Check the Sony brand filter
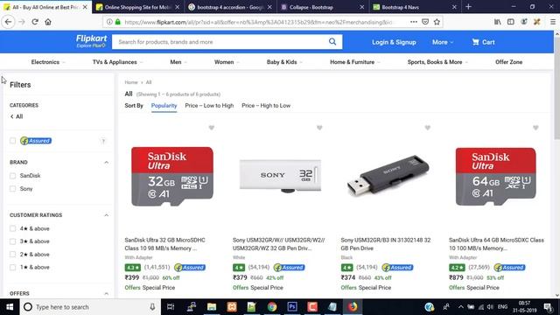 pyautogui.click(x=13, y=189)
